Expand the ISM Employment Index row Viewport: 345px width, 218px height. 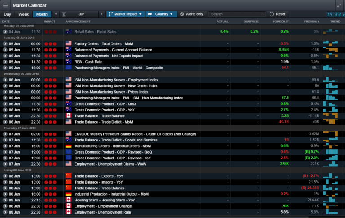click(x=5, y=80)
